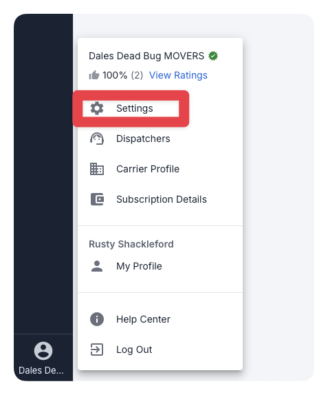Image resolution: width=328 pixels, height=395 pixels.
Task: Click the Dales Dead Bug MOVERS company name
Action: (146, 56)
